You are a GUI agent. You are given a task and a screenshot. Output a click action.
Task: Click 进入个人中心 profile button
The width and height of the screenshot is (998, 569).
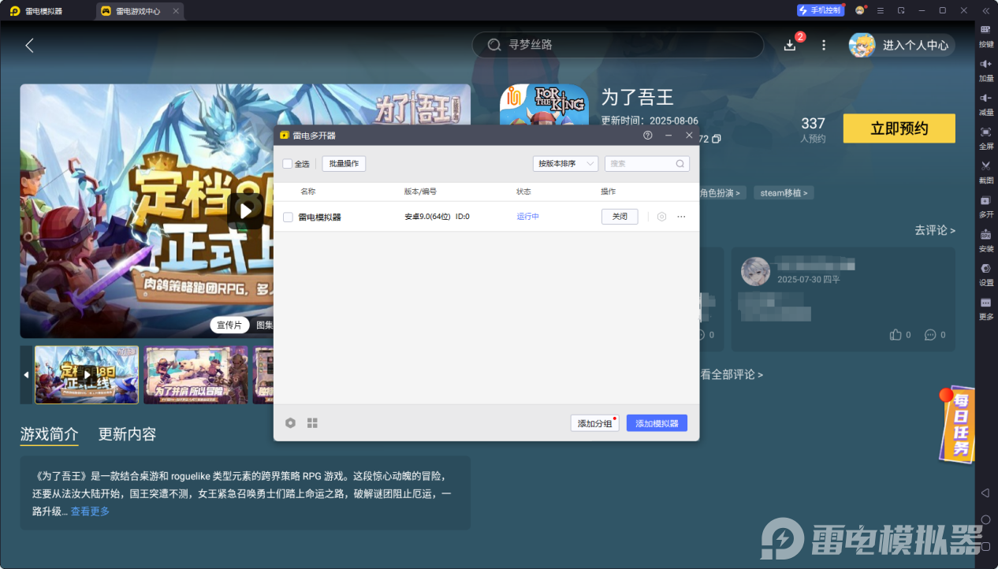click(x=902, y=45)
